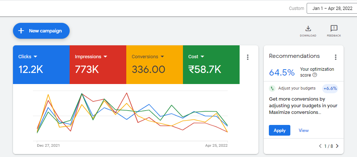Click the Adjust your budgets green arrows icon
Viewport: 357px width, 157px height.
click(x=272, y=88)
